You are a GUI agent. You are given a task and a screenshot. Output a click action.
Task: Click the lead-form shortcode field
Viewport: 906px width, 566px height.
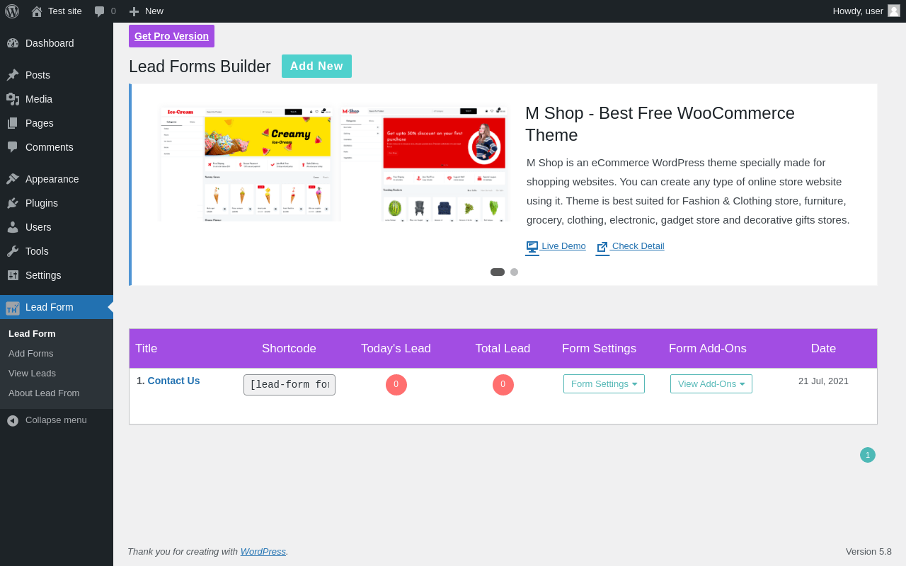click(x=289, y=385)
